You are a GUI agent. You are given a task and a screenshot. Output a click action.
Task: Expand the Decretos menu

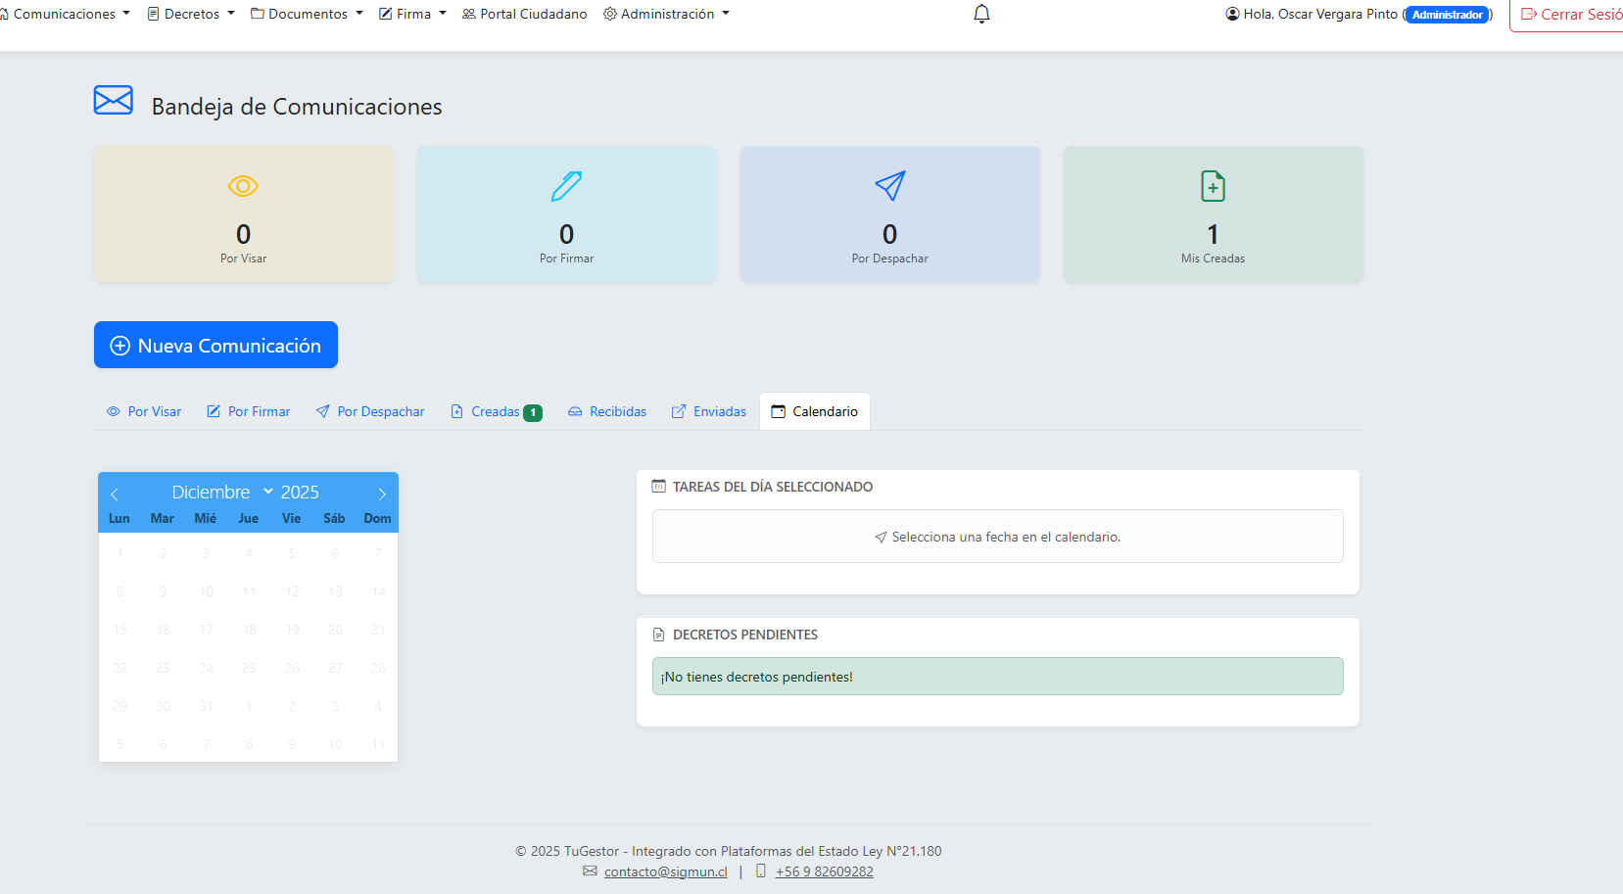191,14
